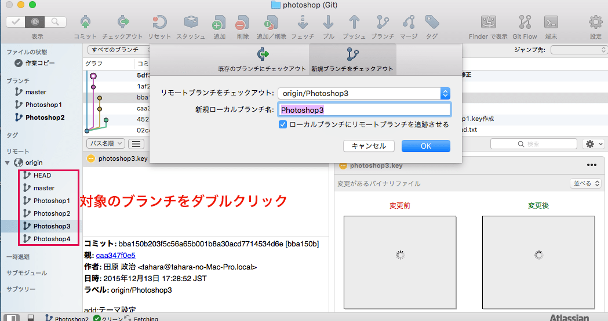Open the three-dots menu for photoshop3.key diff
608x321 pixels.
591,165
